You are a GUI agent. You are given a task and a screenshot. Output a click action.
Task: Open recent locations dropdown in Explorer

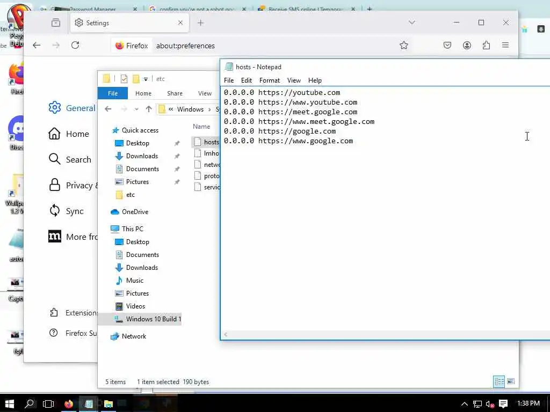click(x=136, y=109)
